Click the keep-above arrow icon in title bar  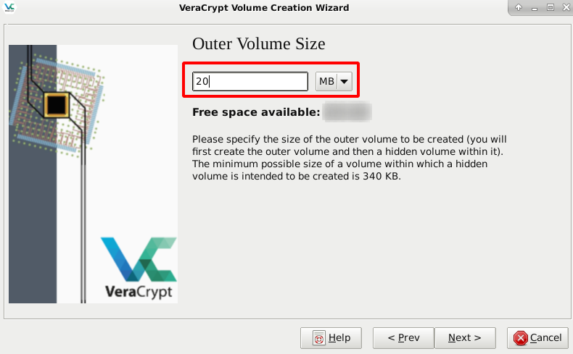[x=519, y=7]
